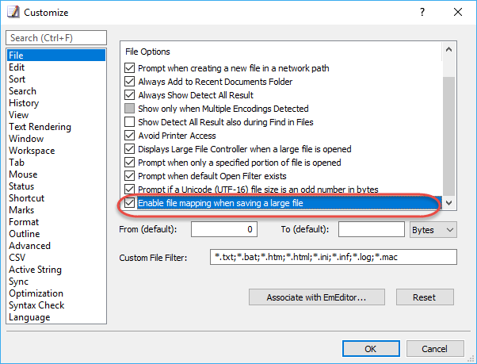Open the Active String category

(x=36, y=270)
